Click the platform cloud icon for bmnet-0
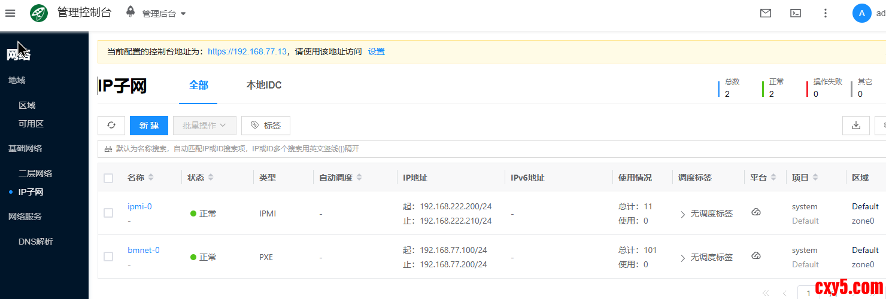This screenshot has height=299, width=886. [756, 256]
